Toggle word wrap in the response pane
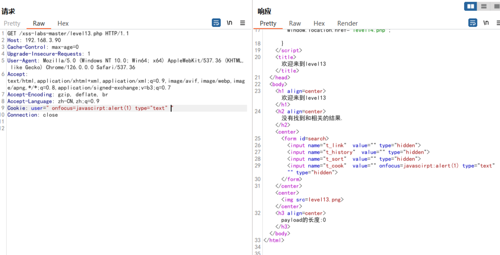The width and height of the screenshot is (500, 255). (x=473, y=23)
